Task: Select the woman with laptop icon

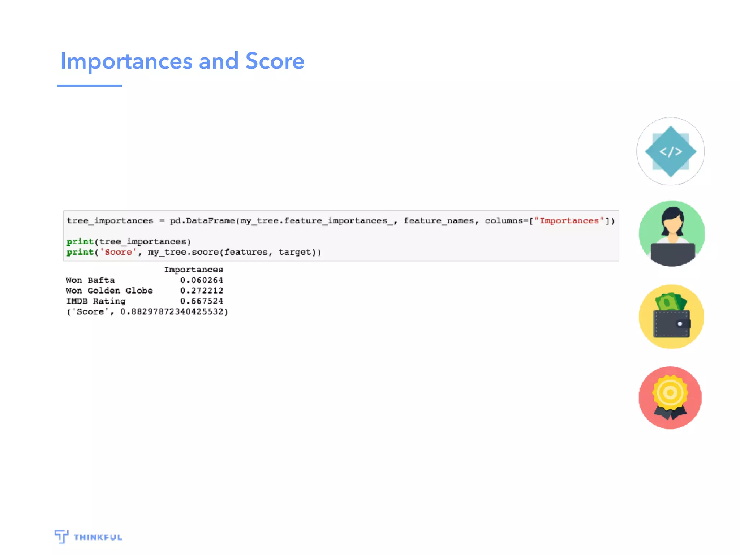Action: pyautogui.click(x=672, y=234)
